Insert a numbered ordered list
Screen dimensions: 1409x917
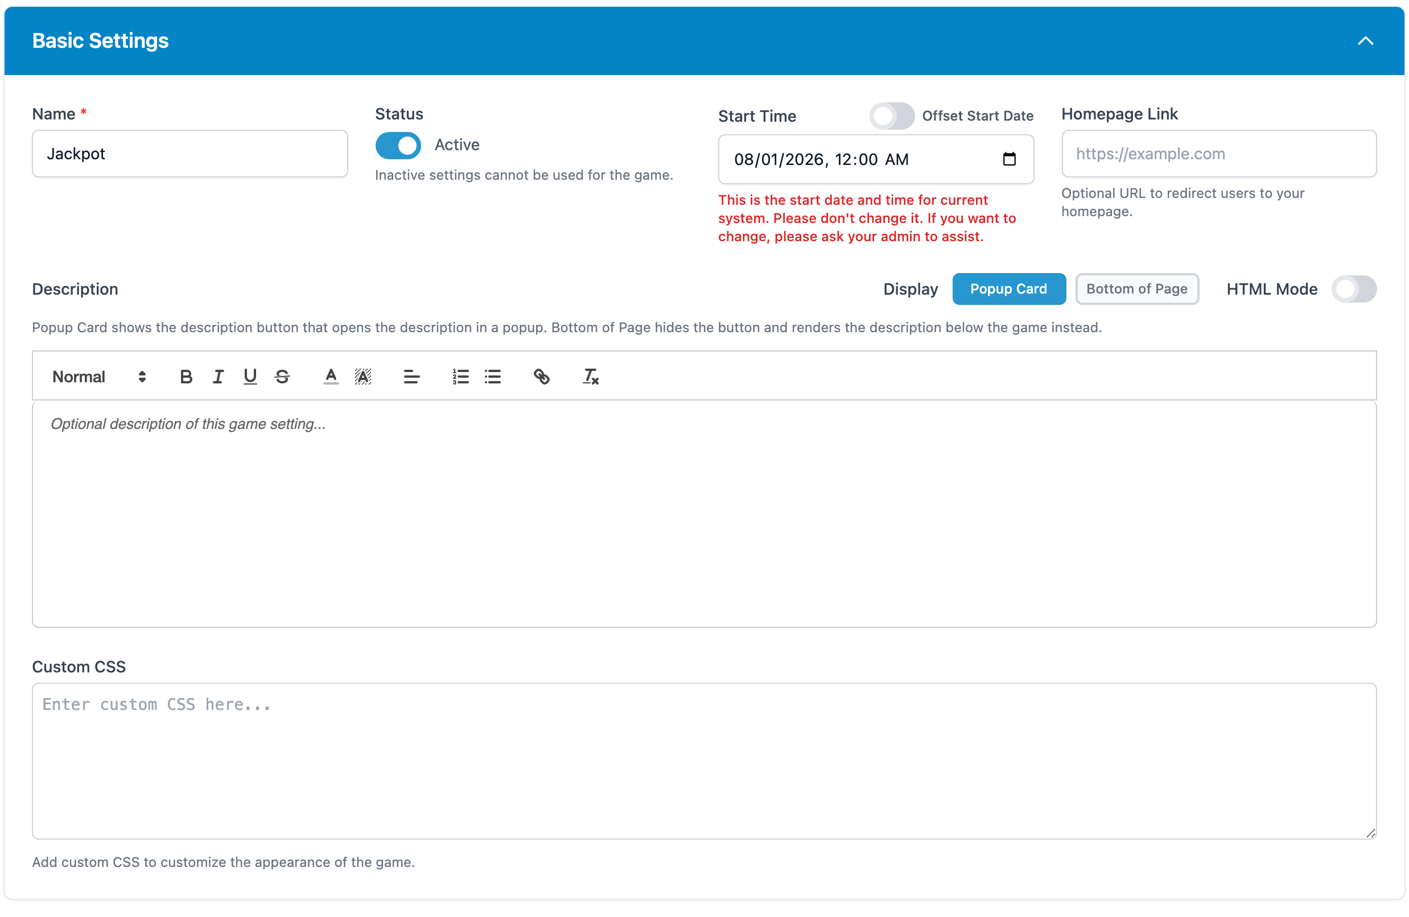point(460,377)
